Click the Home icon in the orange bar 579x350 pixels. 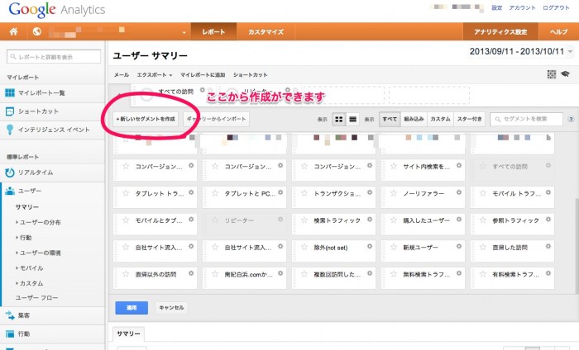[x=14, y=31]
